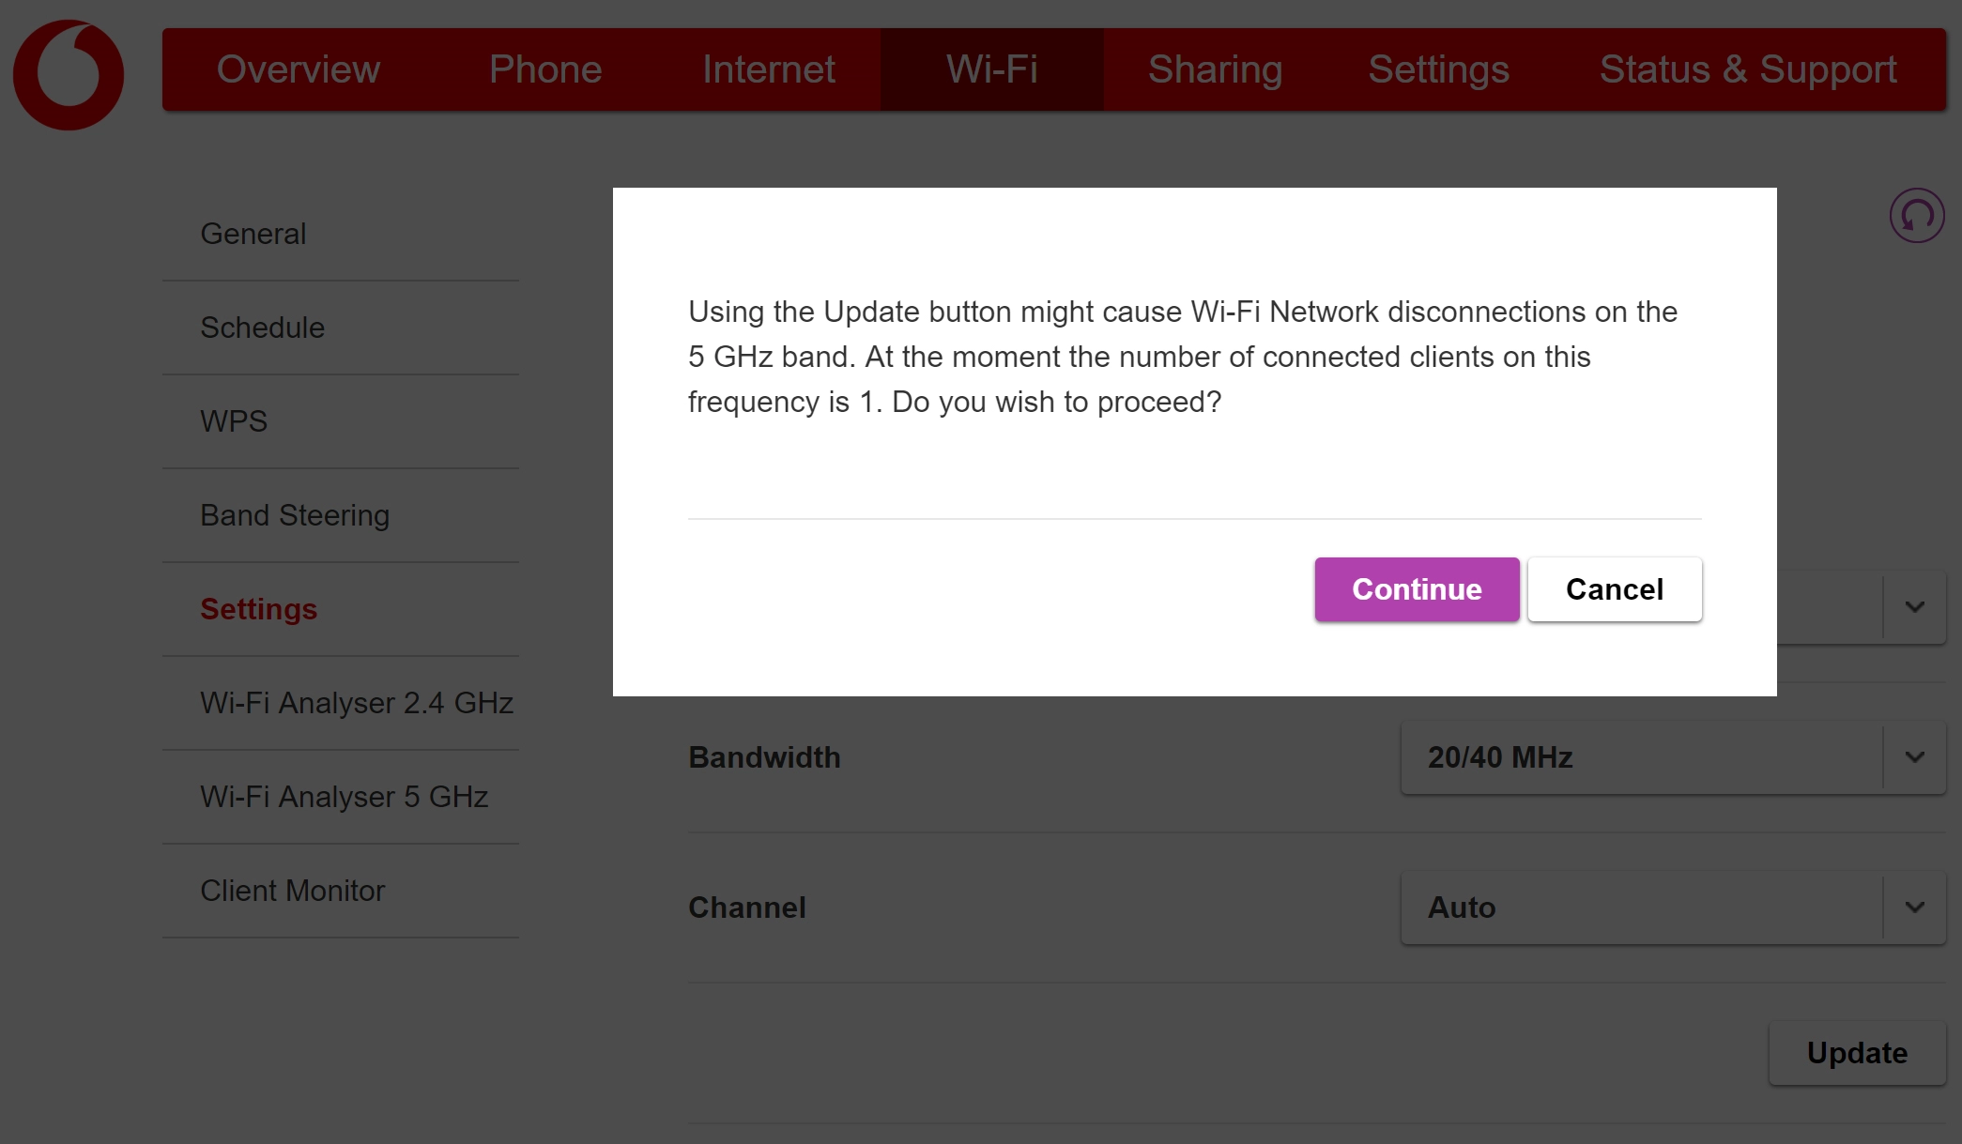Navigate to Status & Support
The width and height of the screenshot is (1962, 1144).
pos(1746,69)
